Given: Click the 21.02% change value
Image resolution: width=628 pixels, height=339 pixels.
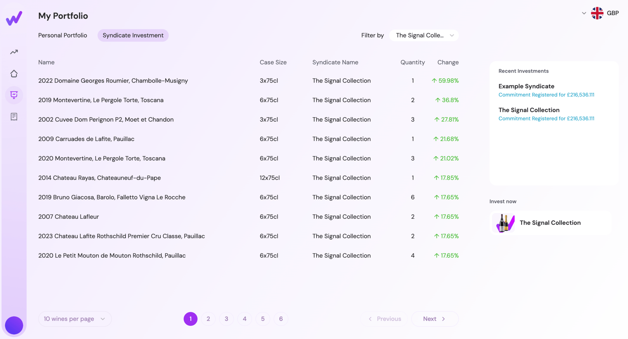Looking at the screenshot, I should tap(446, 158).
